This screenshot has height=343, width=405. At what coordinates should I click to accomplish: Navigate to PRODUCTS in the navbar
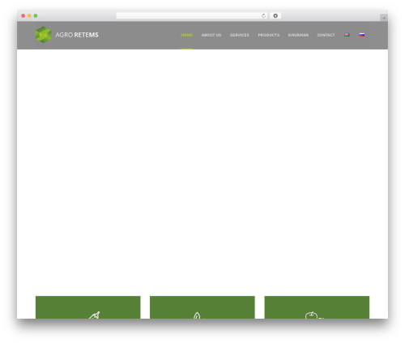(269, 35)
